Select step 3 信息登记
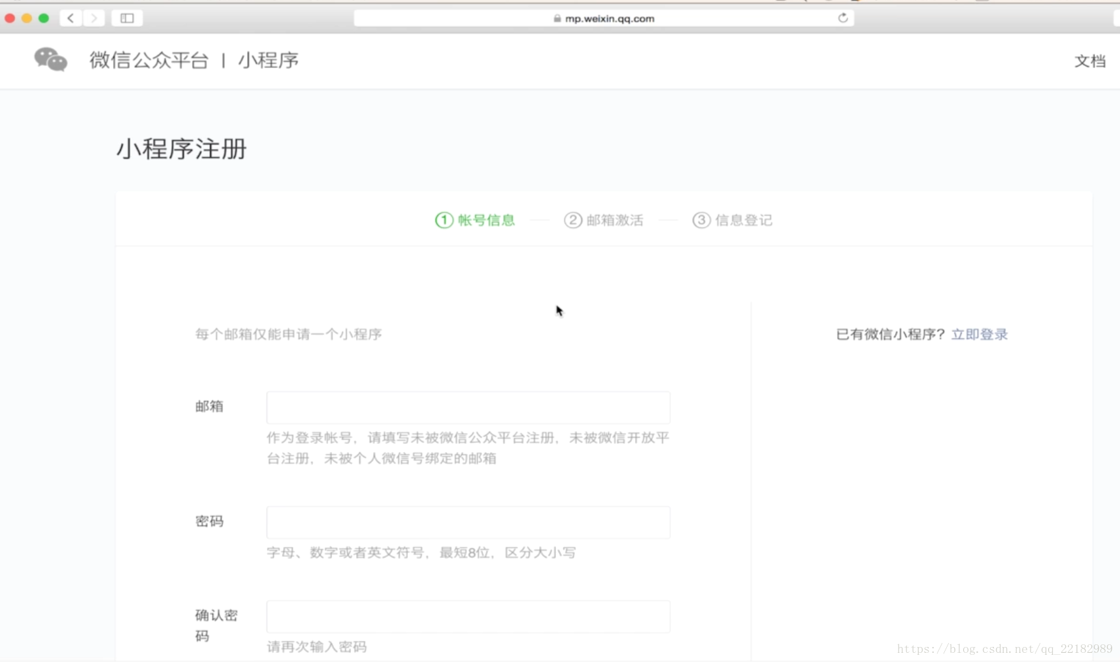 point(733,220)
